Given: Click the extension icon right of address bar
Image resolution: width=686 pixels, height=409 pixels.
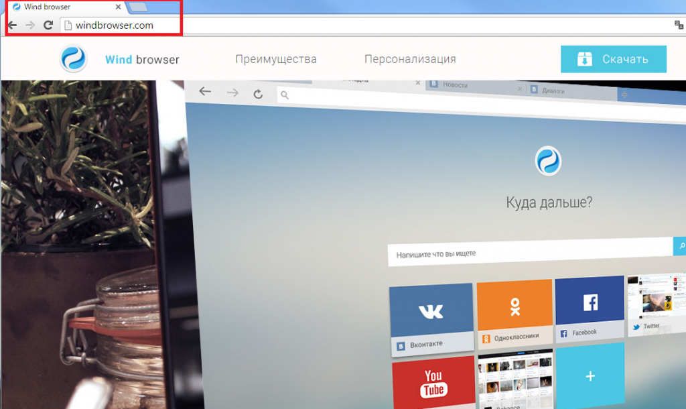Looking at the screenshot, I should [678, 25].
